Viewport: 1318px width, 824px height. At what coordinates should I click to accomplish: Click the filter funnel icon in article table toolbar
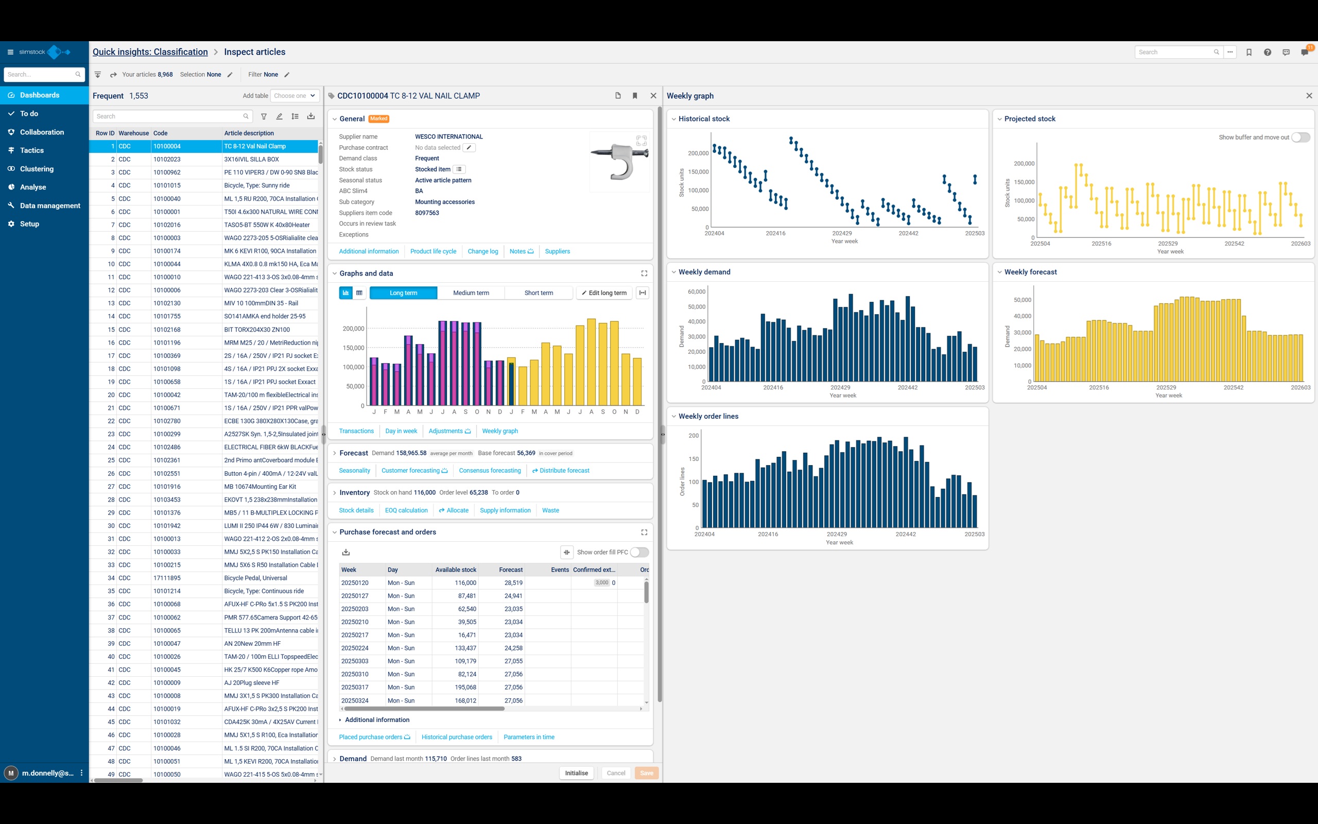click(264, 116)
